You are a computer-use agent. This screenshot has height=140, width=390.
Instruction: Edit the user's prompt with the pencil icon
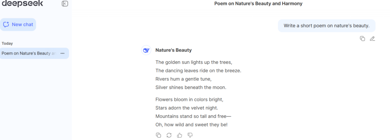click(x=372, y=39)
